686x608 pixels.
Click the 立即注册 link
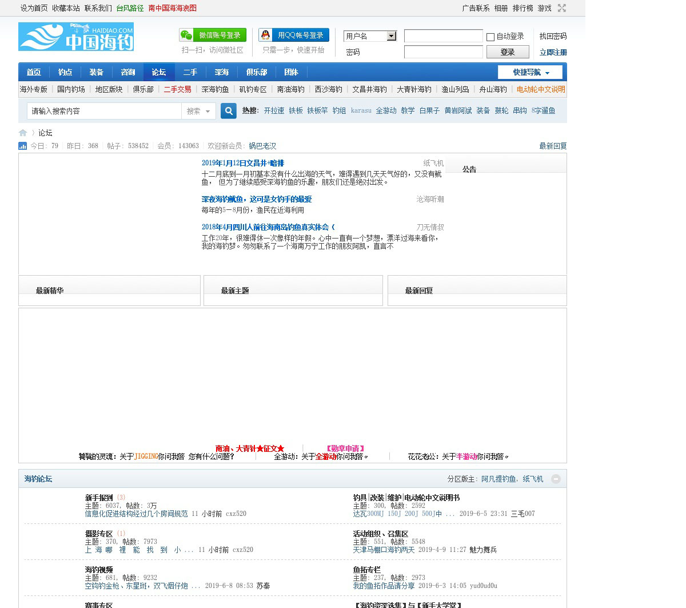(x=553, y=52)
